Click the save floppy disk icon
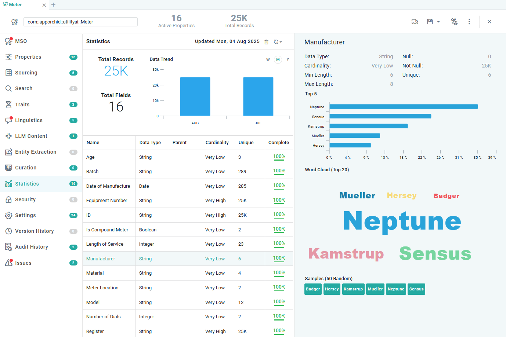Screen dimensions: 506x337 click(430, 22)
